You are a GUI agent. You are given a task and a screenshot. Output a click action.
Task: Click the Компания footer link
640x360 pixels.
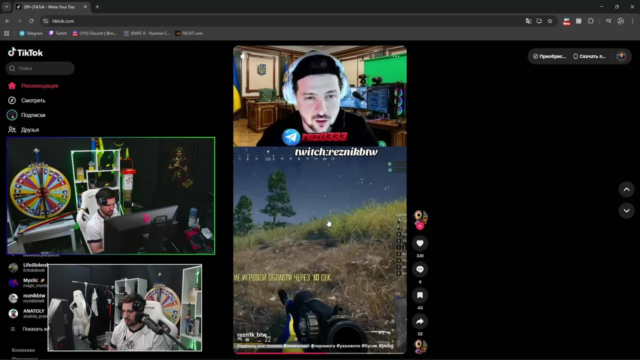(23, 350)
